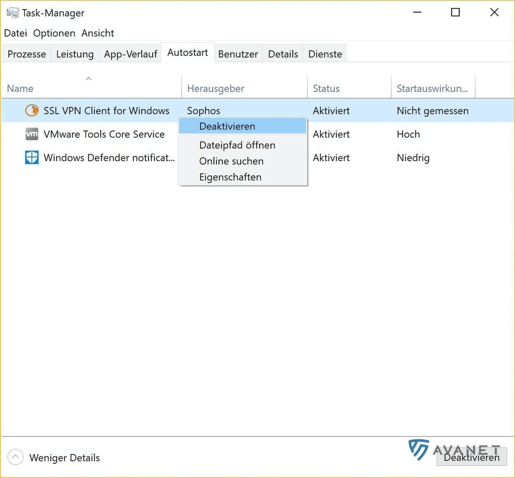Screen dimensions: 515x478
Task: Click the Hoch startup impact cell
Action: [x=408, y=134]
